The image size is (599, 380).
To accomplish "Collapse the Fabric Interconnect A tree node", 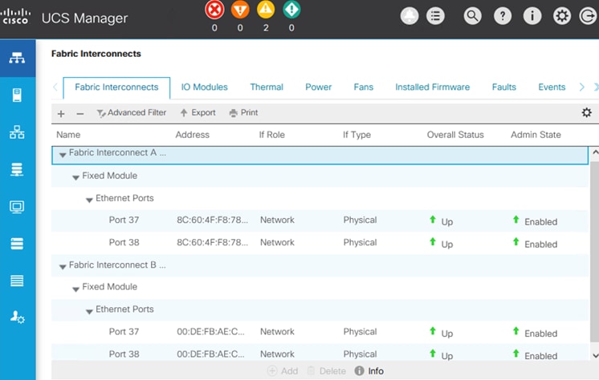I will pos(63,154).
